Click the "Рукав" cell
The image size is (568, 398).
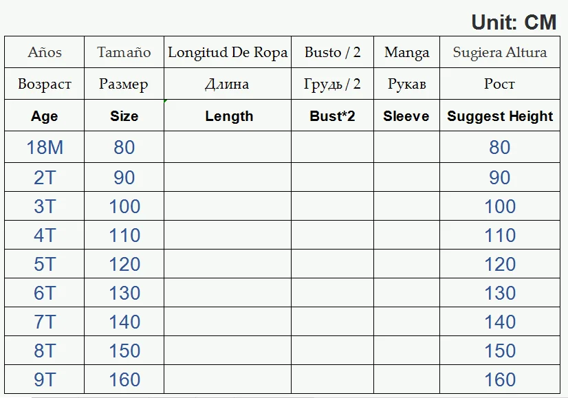[x=406, y=85]
